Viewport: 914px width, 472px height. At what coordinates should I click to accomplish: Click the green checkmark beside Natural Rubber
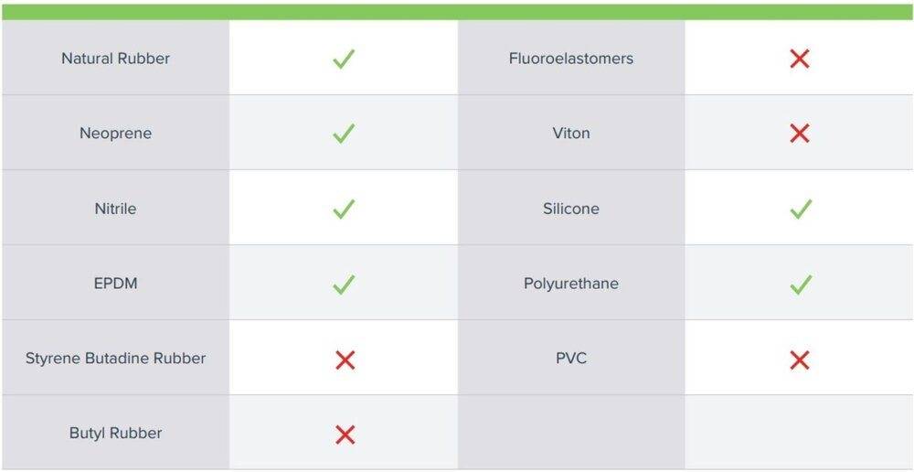tap(344, 59)
